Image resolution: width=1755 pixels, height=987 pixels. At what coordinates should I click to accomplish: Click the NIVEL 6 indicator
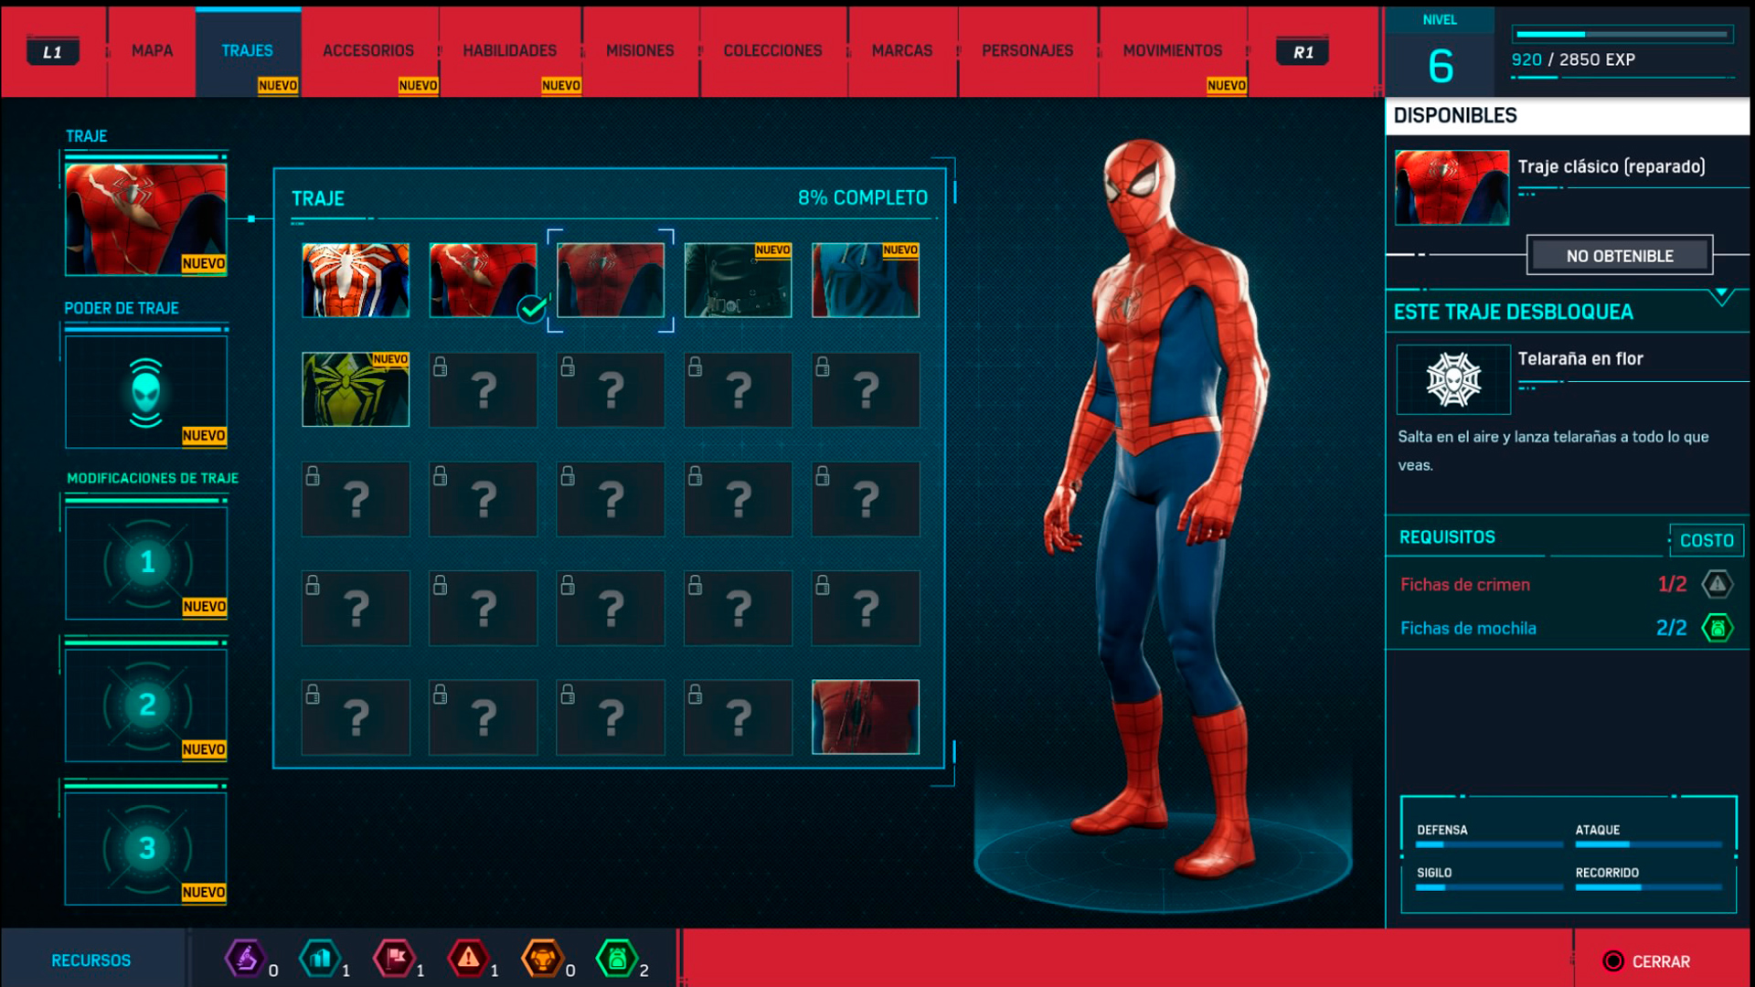tap(1440, 52)
